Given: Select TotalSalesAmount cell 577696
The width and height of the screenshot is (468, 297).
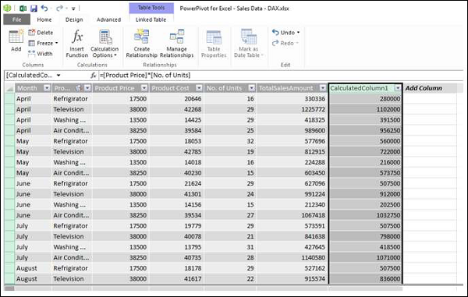Looking at the screenshot, I should pyautogui.click(x=292, y=141).
